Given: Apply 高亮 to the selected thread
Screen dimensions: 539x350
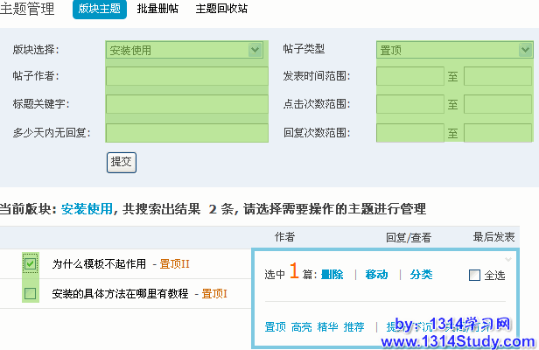Looking at the screenshot, I should (301, 326).
